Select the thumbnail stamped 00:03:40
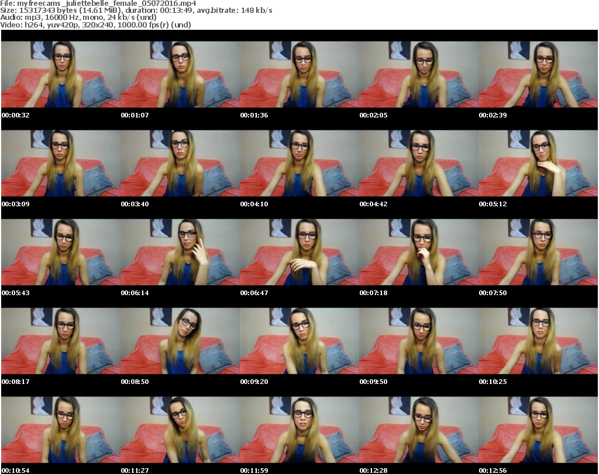Screen dimensions: 599x474 (180, 163)
